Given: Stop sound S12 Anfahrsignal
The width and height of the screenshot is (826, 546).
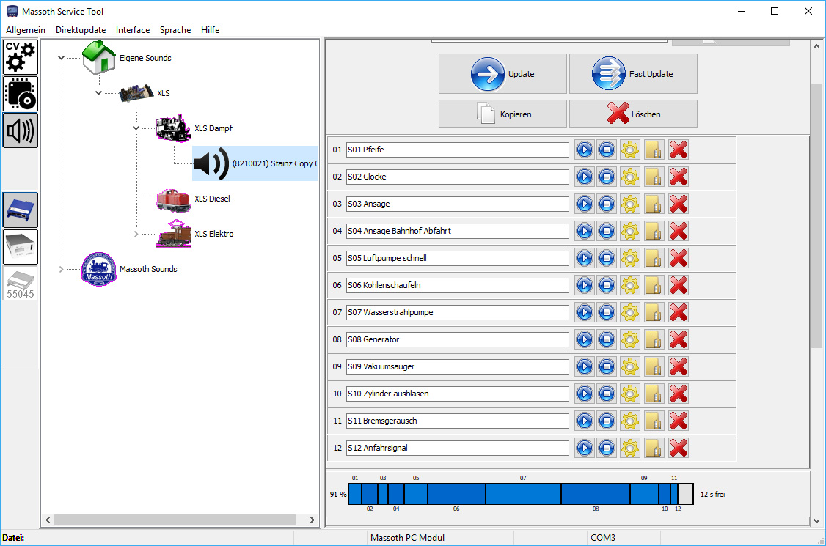Looking at the screenshot, I should (x=607, y=448).
